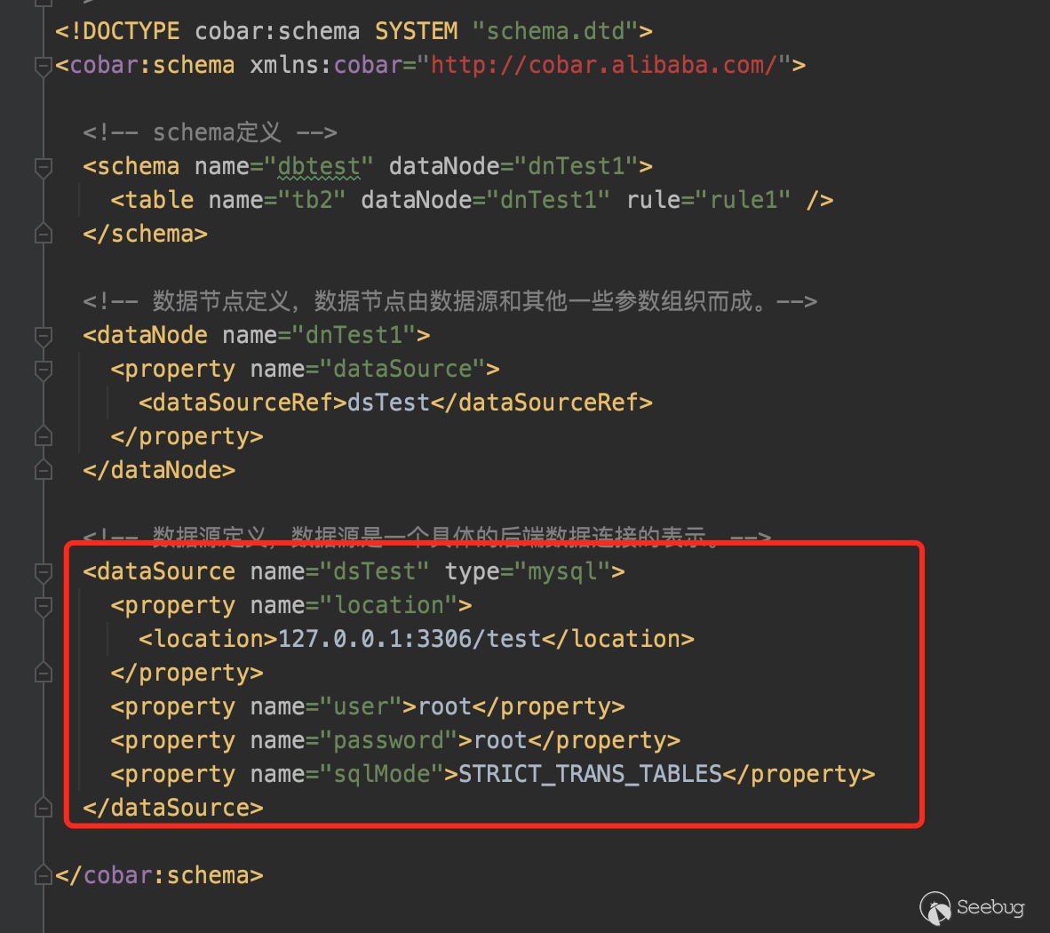1050x933 pixels.
Task: Collapse the dataSource dsTest mysql block
Action: (x=43, y=572)
